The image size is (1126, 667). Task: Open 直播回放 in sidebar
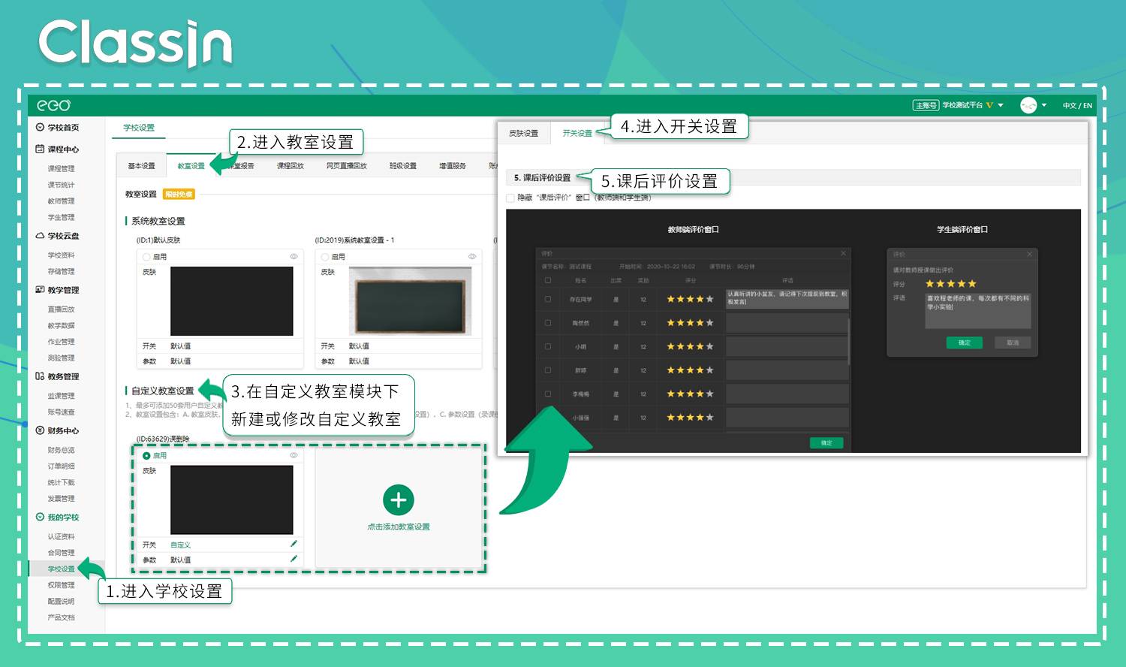[62, 309]
